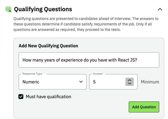Collapse the Qualifying Questions section chevron
This screenshot has height=119, width=168.
(x=160, y=9)
